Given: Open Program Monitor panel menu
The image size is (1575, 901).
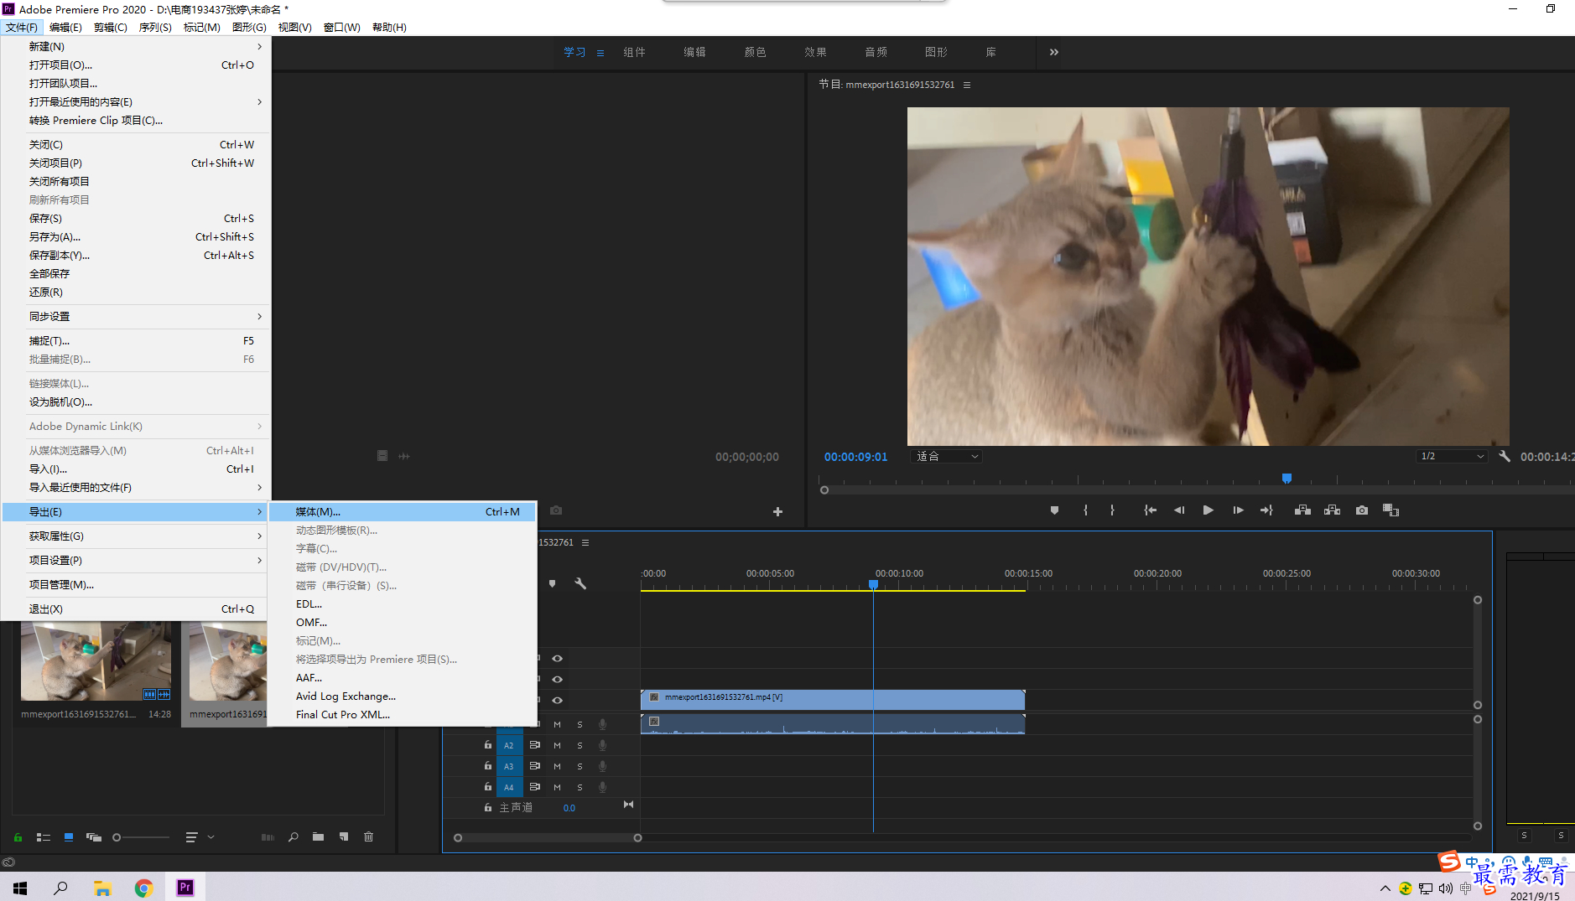Looking at the screenshot, I should [967, 85].
